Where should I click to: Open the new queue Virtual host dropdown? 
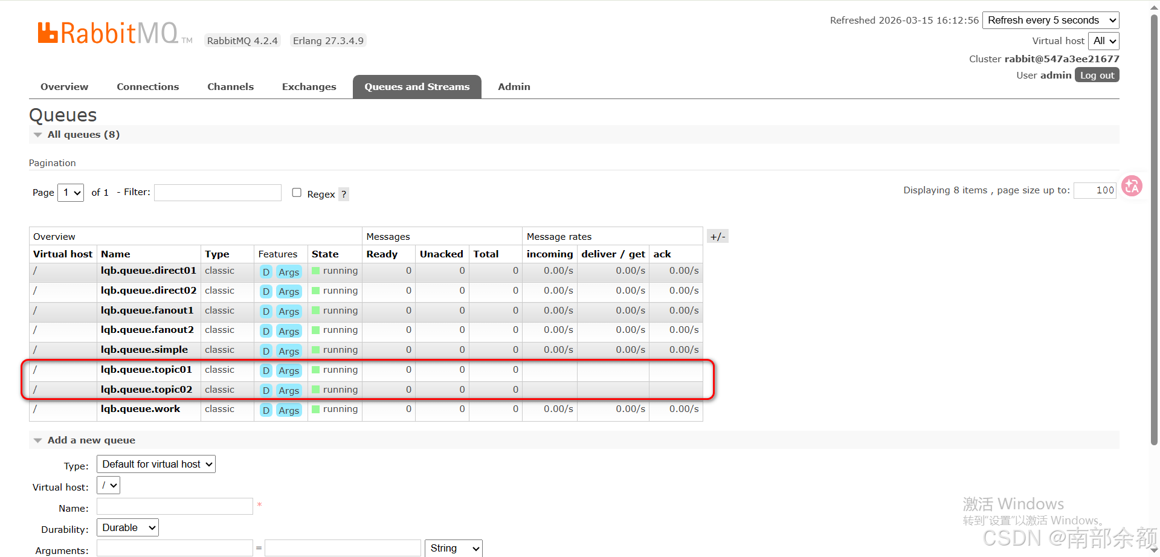pos(109,485)
